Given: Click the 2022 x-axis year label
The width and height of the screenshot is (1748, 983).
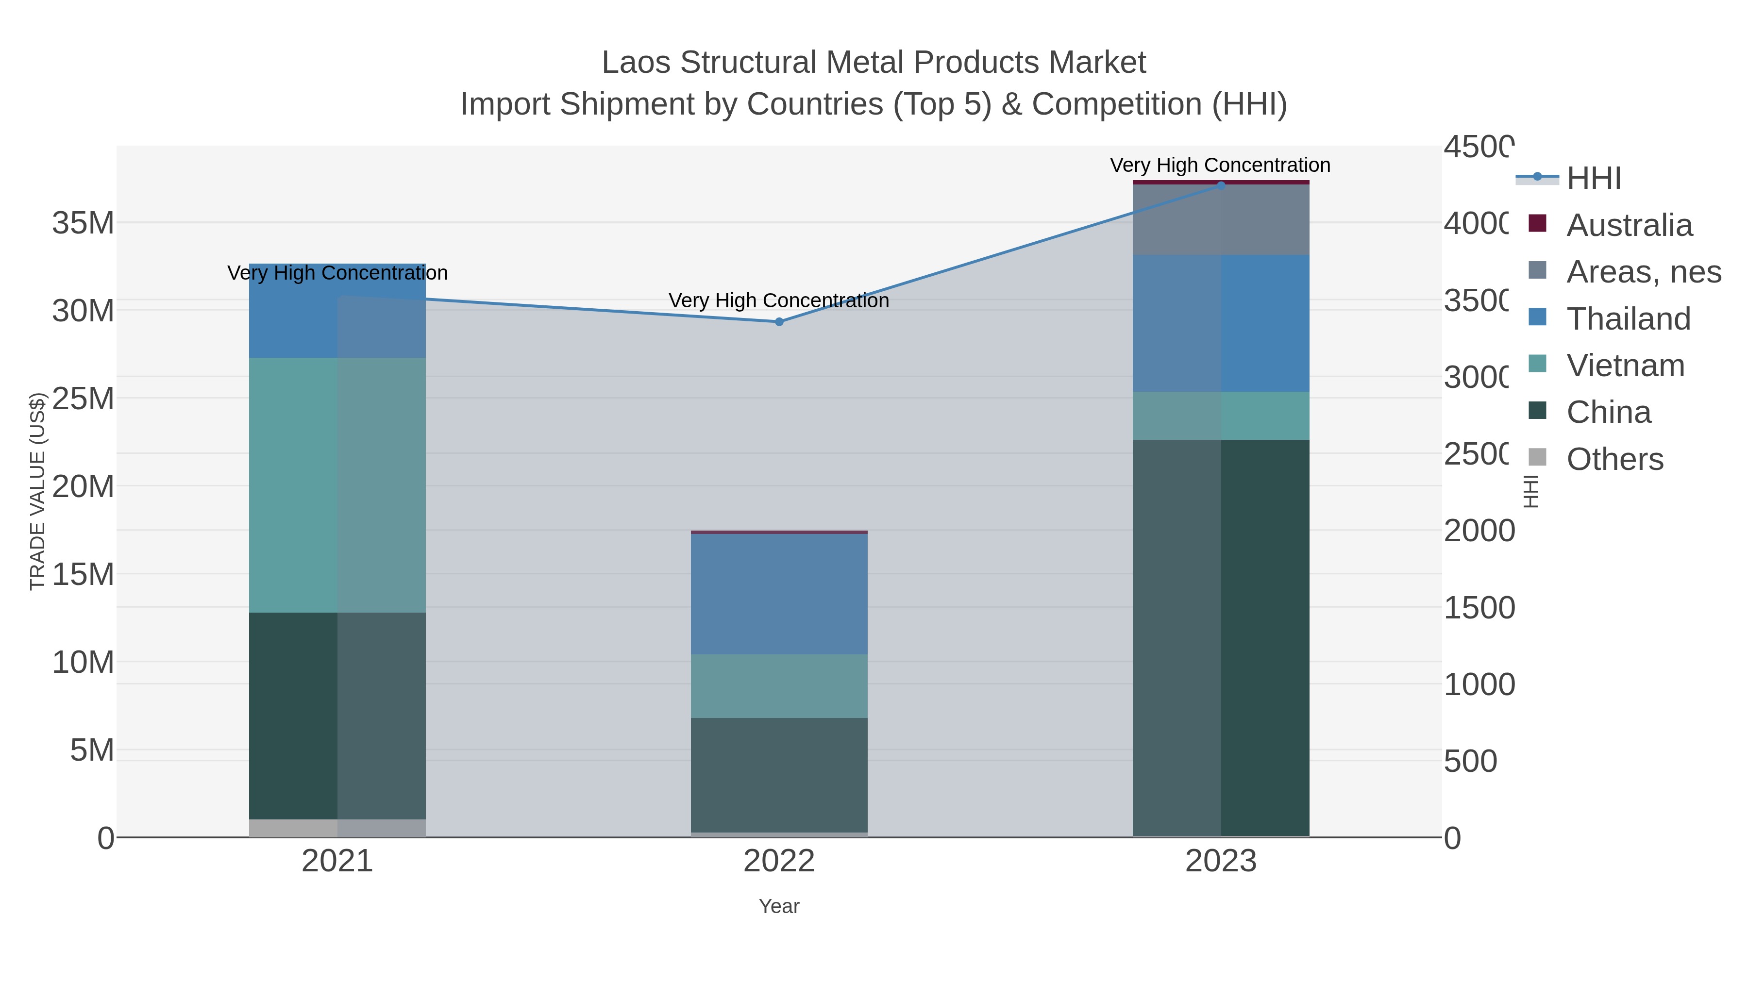Looking at the screenshot, I should click(x=779, y=862).
